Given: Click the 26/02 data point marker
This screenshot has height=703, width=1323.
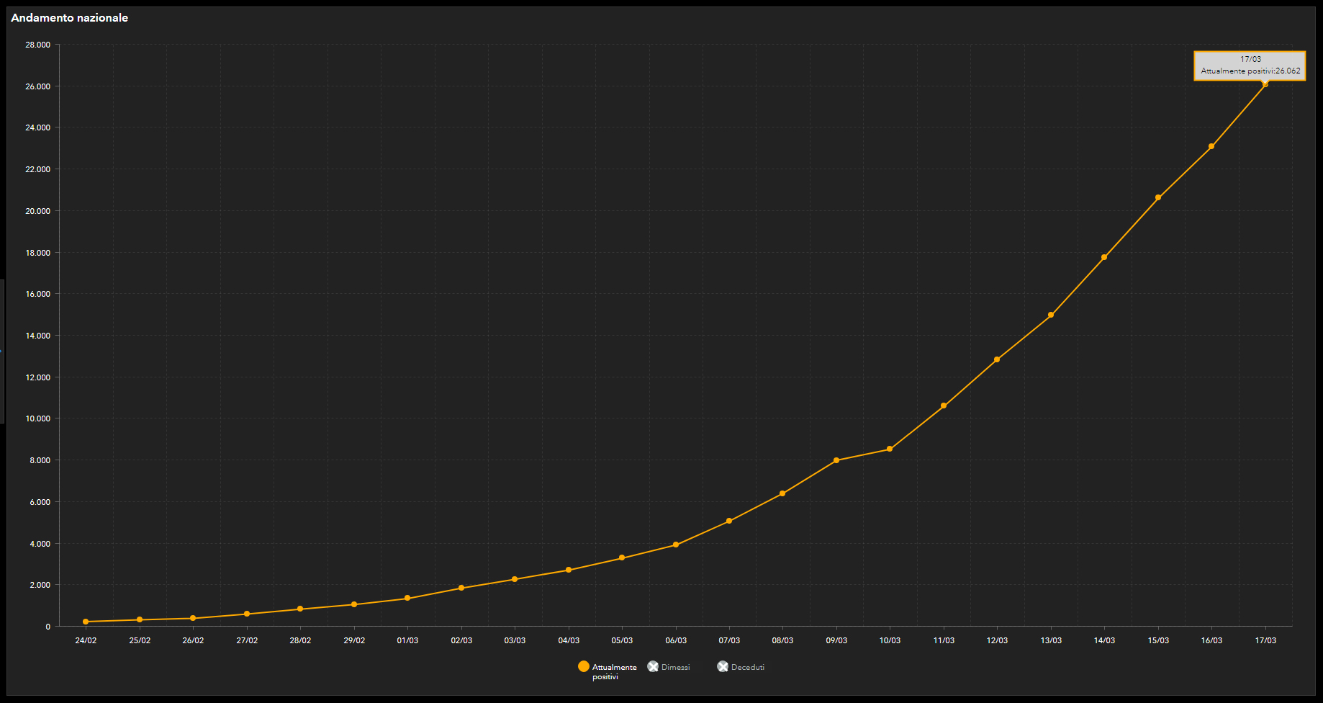Looking at the screenshot, I should tap(193, 618).
